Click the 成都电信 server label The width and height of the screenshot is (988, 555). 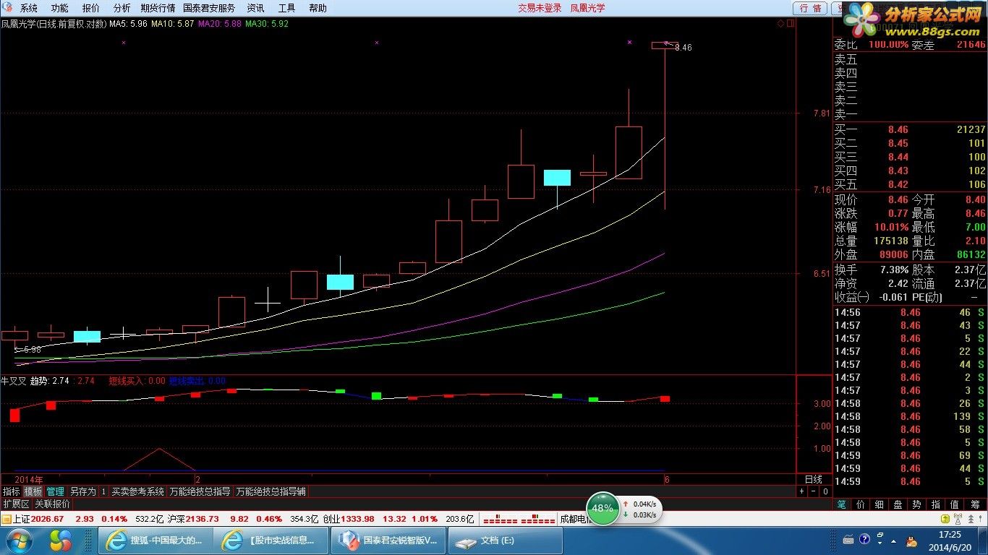pyautogui.click(x=576, y=519)
